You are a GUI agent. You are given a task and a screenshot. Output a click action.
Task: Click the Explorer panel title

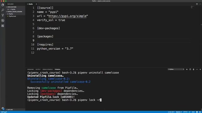(x=10, y=4)
